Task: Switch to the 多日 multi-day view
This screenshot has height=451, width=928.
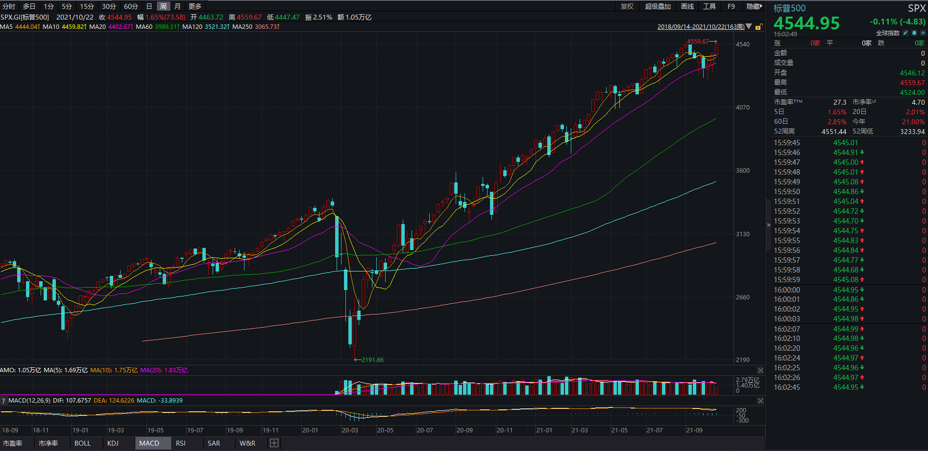Action: pos(29,6)
